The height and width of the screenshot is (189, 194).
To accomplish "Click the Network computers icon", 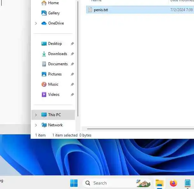I will [44, 125].
